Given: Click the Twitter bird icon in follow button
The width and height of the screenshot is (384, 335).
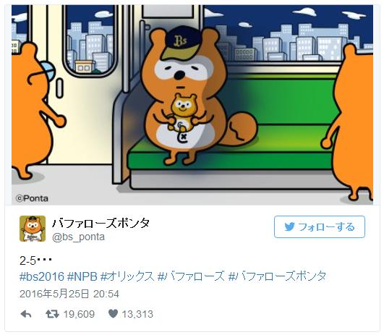Looking at the screenshot, I should pos(289,226).
